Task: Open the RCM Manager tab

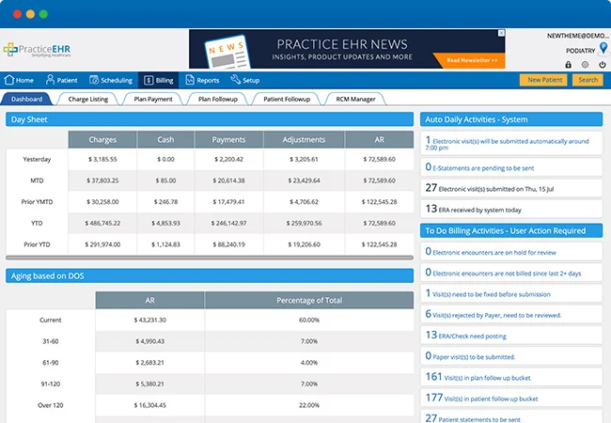Action: (355, 99)
